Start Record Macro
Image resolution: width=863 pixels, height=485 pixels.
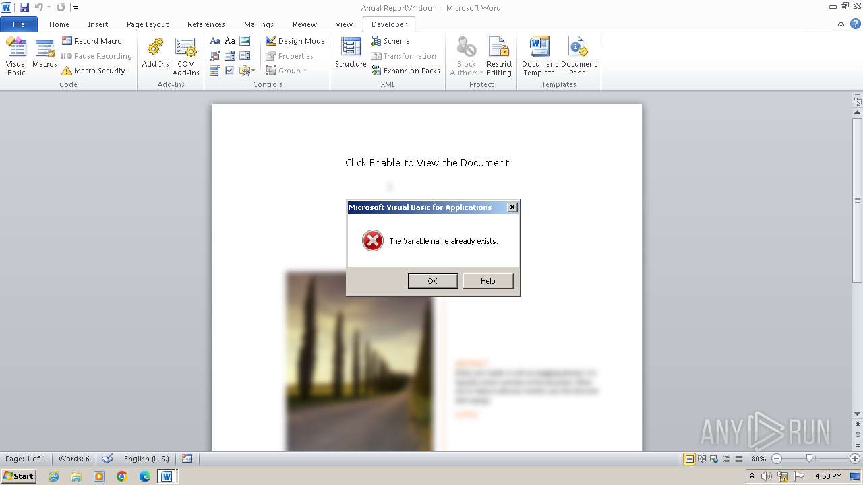click(x=92, y=41)
